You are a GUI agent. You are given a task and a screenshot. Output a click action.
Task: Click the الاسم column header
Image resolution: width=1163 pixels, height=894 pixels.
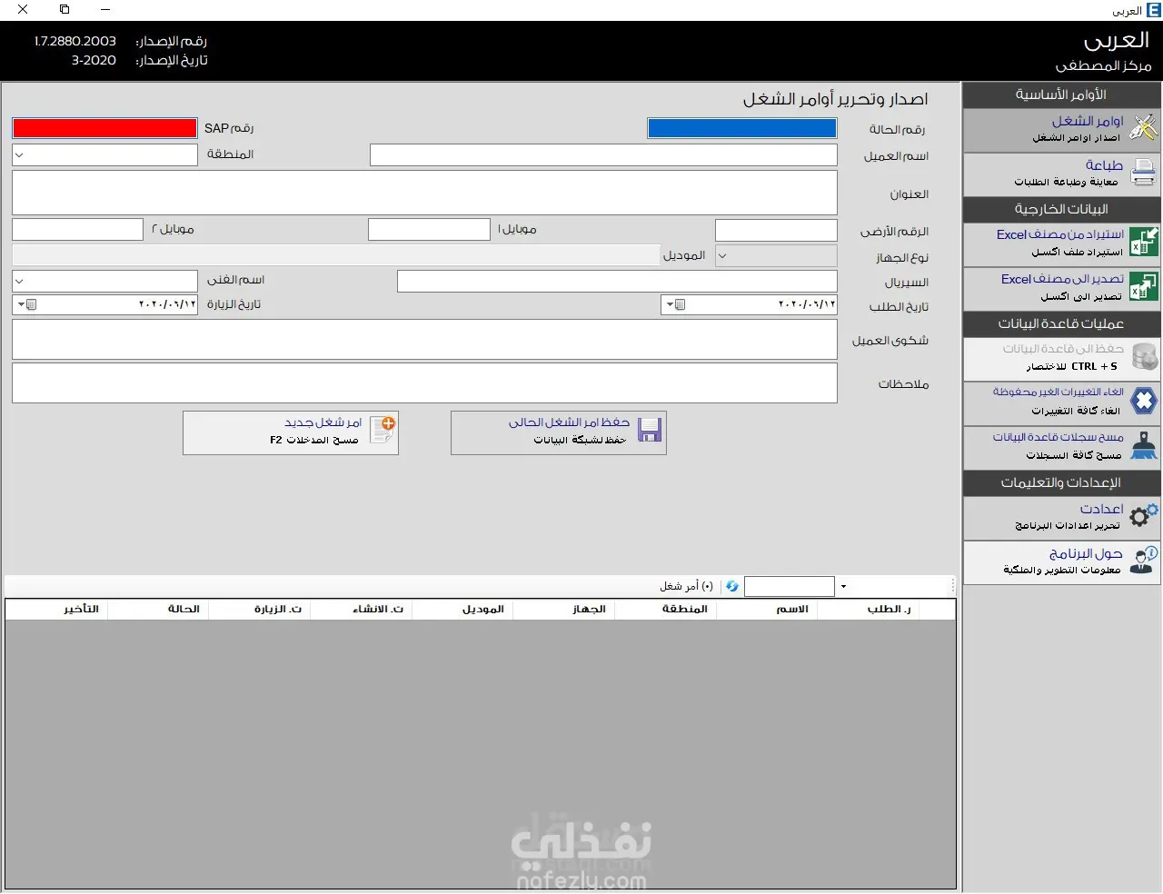pyautogui.click(x=768, y=610)
